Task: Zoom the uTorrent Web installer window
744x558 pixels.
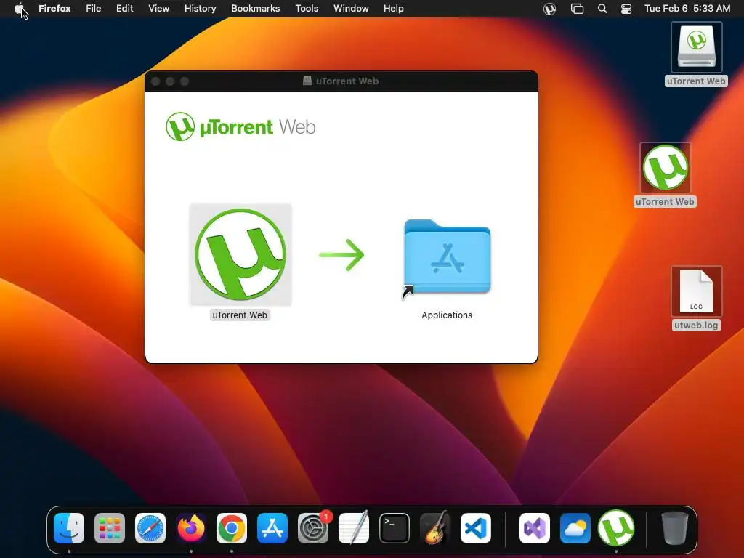Action: pyautogui.click(x=185, y=81)
